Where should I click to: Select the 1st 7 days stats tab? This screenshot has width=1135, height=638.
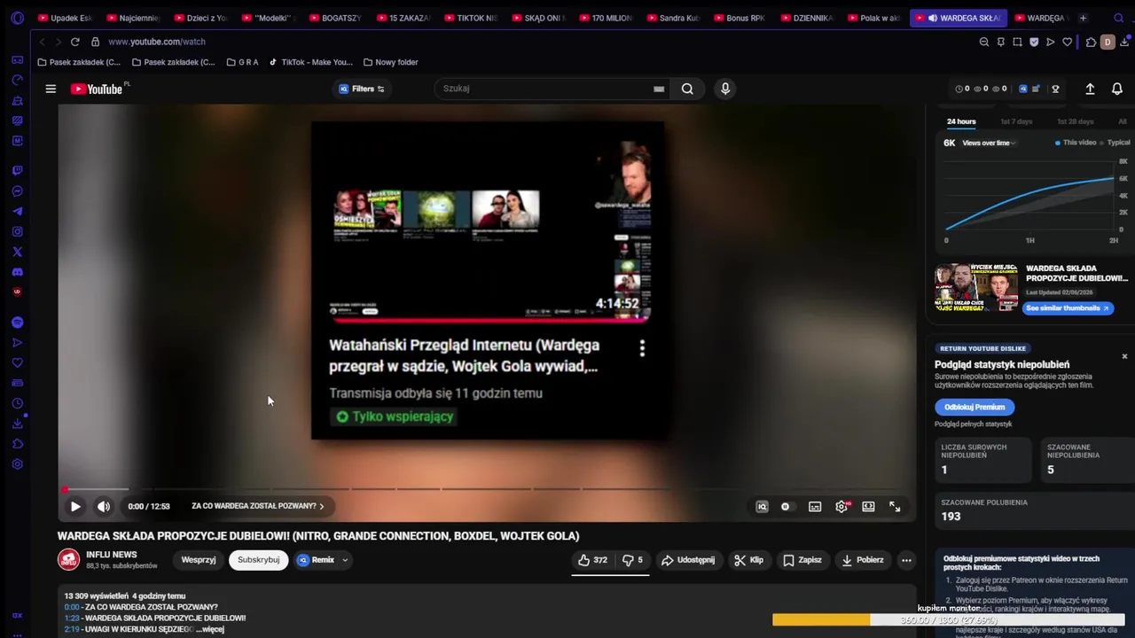[x=1016, y=121]
